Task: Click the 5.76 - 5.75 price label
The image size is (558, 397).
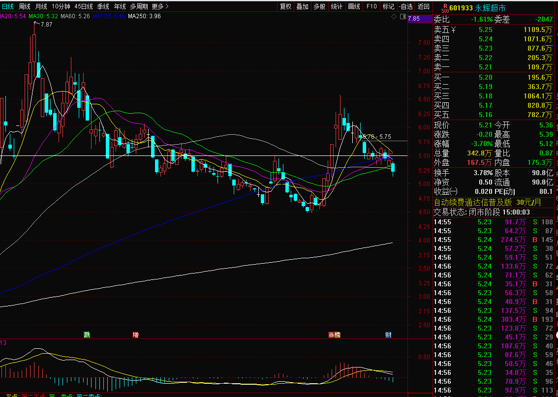Action: point(377,137)
